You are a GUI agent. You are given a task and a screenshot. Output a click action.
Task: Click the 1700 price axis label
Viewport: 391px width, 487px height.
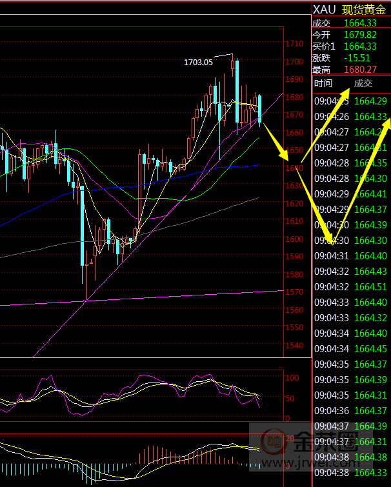point(294,61)
